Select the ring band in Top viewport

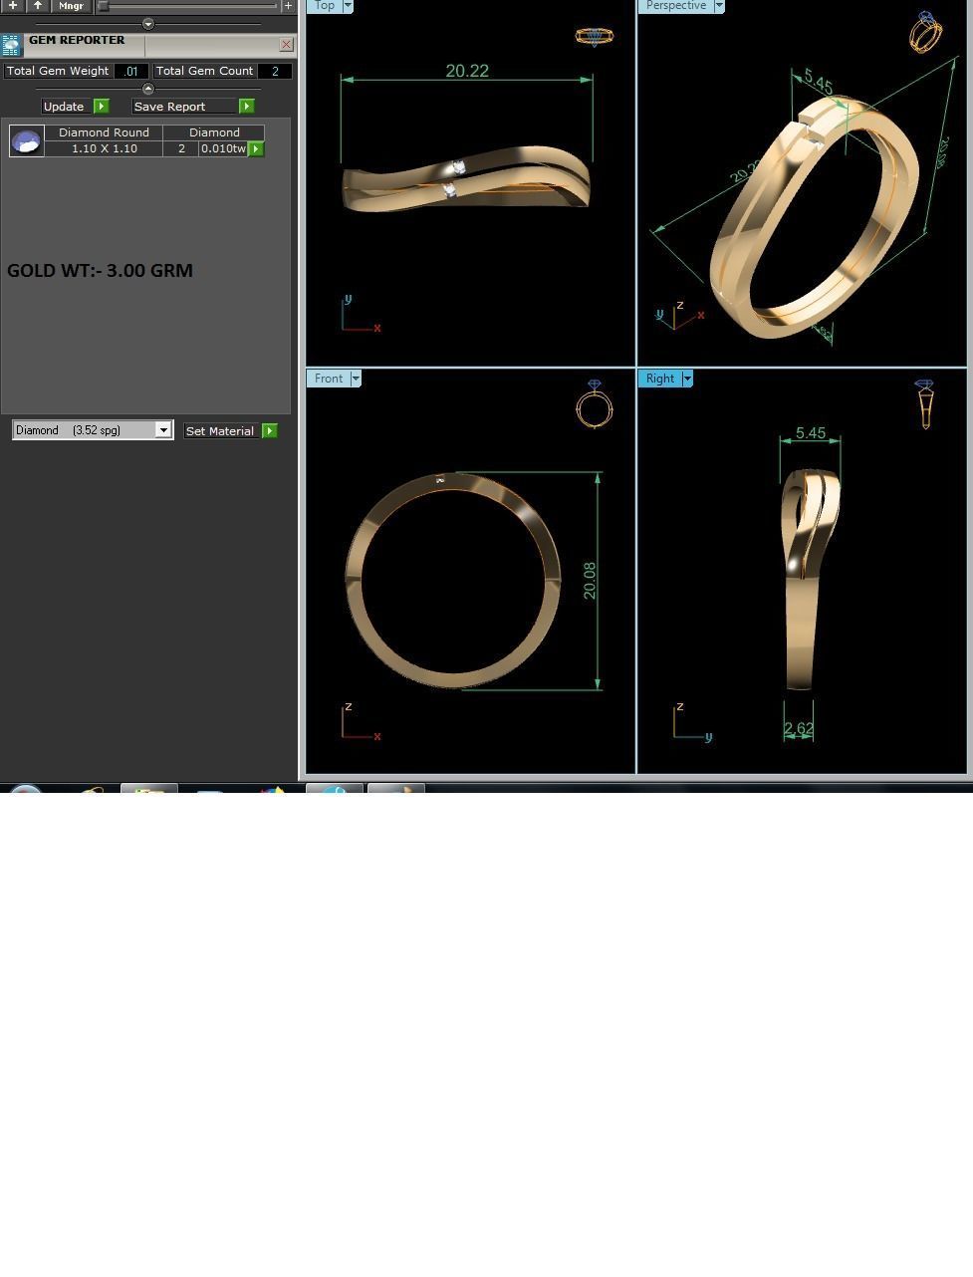tap(466, 179)
